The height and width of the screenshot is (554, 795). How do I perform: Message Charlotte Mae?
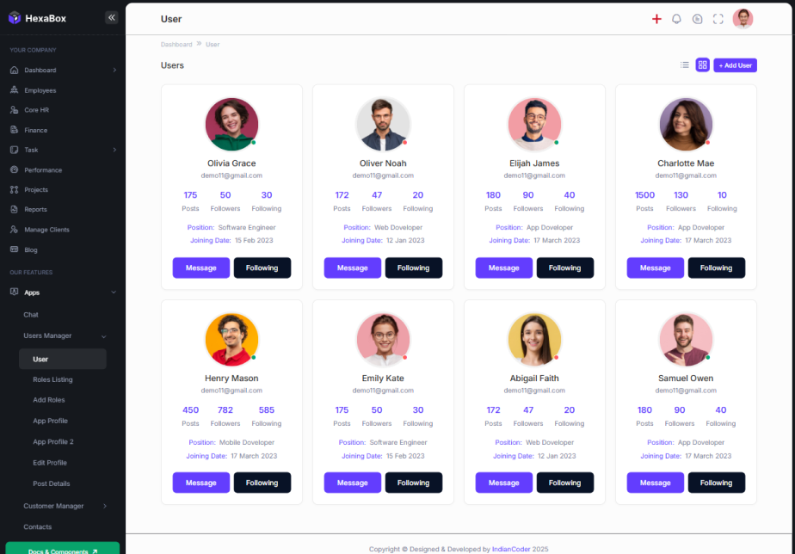pos(655,268)
